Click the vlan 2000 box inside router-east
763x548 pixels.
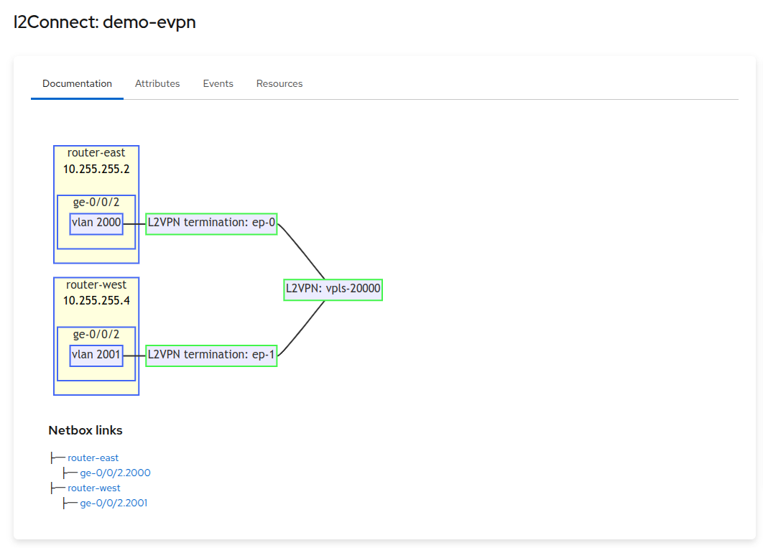(x=96, y=223)
